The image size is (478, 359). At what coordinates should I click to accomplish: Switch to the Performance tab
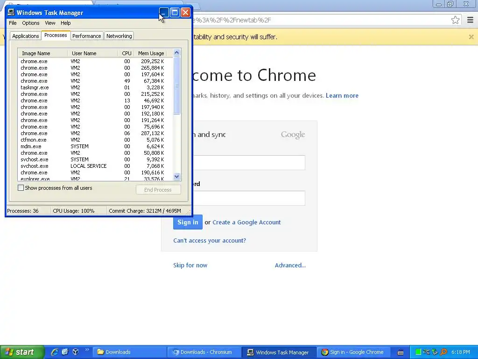[86, 36]
